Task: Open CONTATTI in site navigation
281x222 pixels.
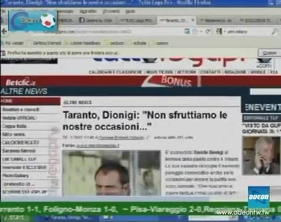Action: point(210,72)
